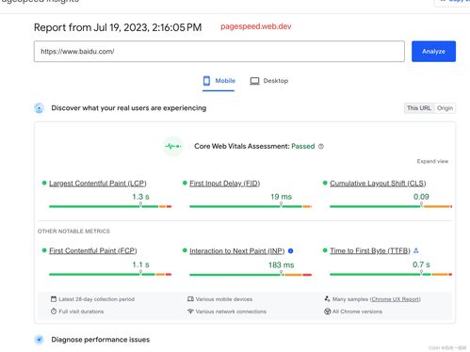This screenshot has width=470, height=352.
Task: Click the INP value 183 ms
Action: tap(281, 265)
